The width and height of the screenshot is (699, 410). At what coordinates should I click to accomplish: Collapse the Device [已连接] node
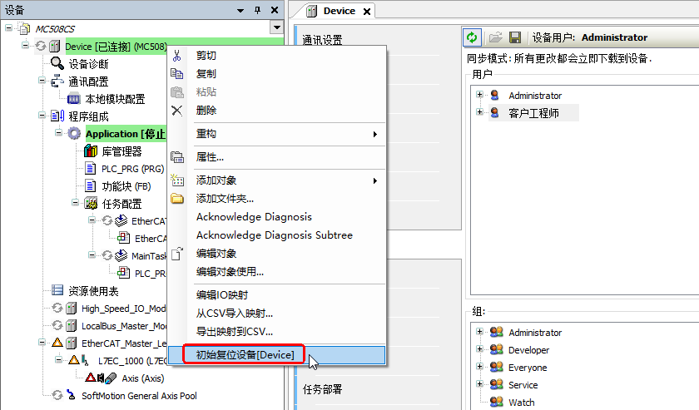[x=26, y=46]
